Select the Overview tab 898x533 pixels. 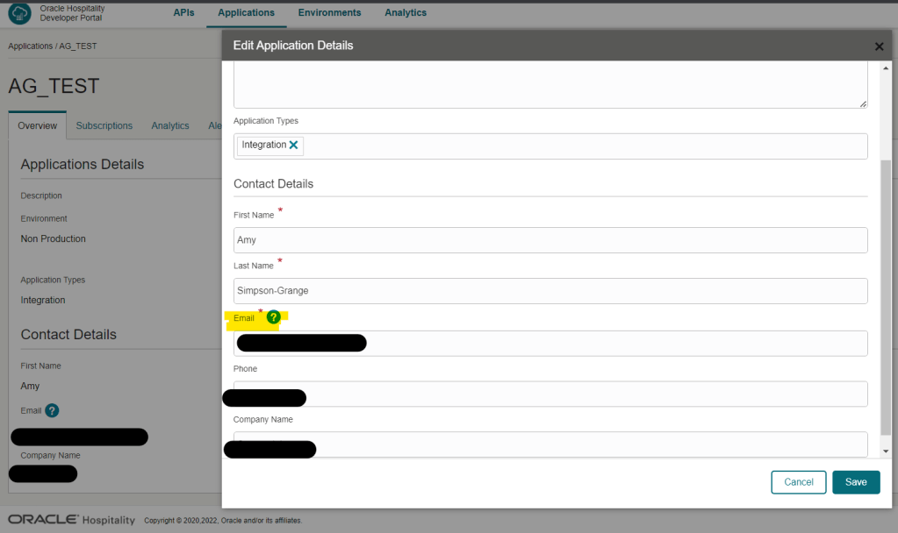[38, 125]
